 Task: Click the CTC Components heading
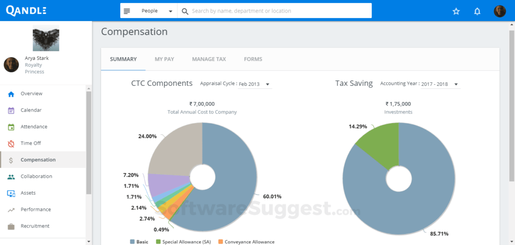point(162,83)
